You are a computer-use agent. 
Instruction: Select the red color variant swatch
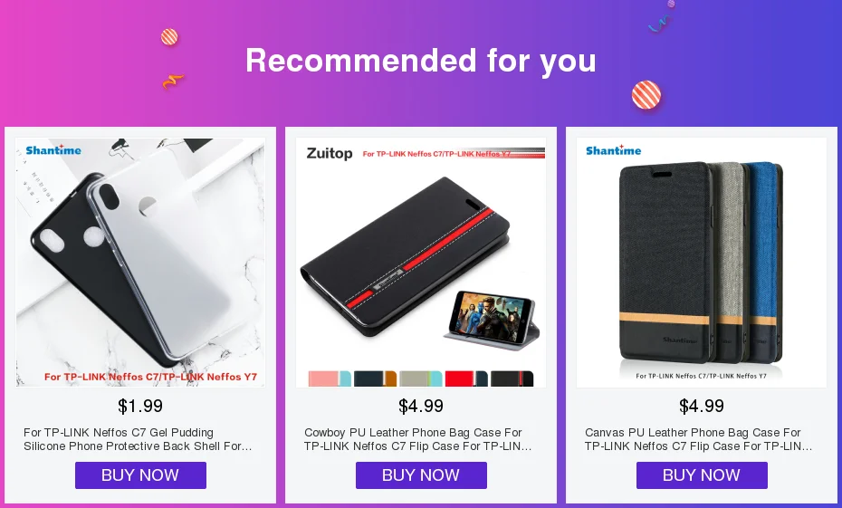[x=466, y=379]
